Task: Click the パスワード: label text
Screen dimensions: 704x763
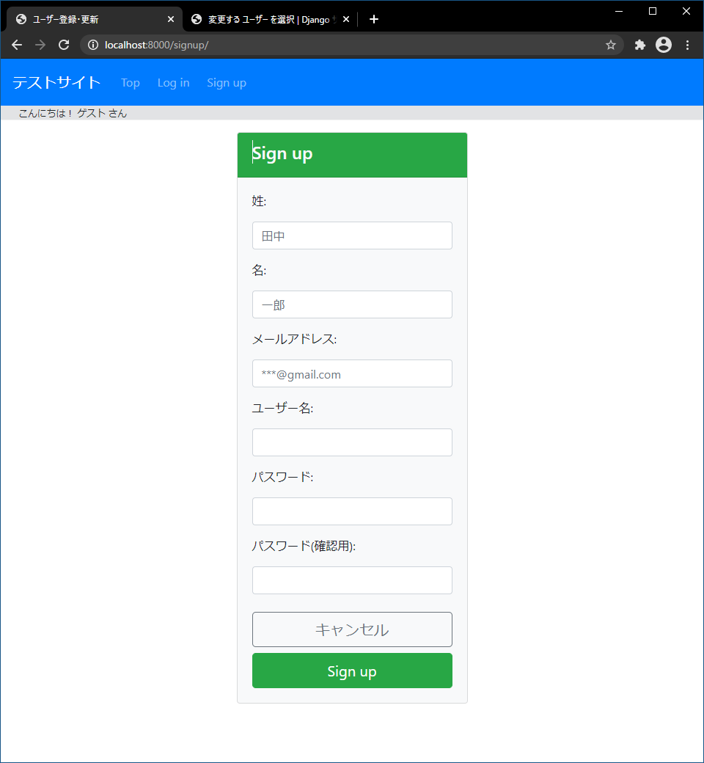Action: pos(282,477)
